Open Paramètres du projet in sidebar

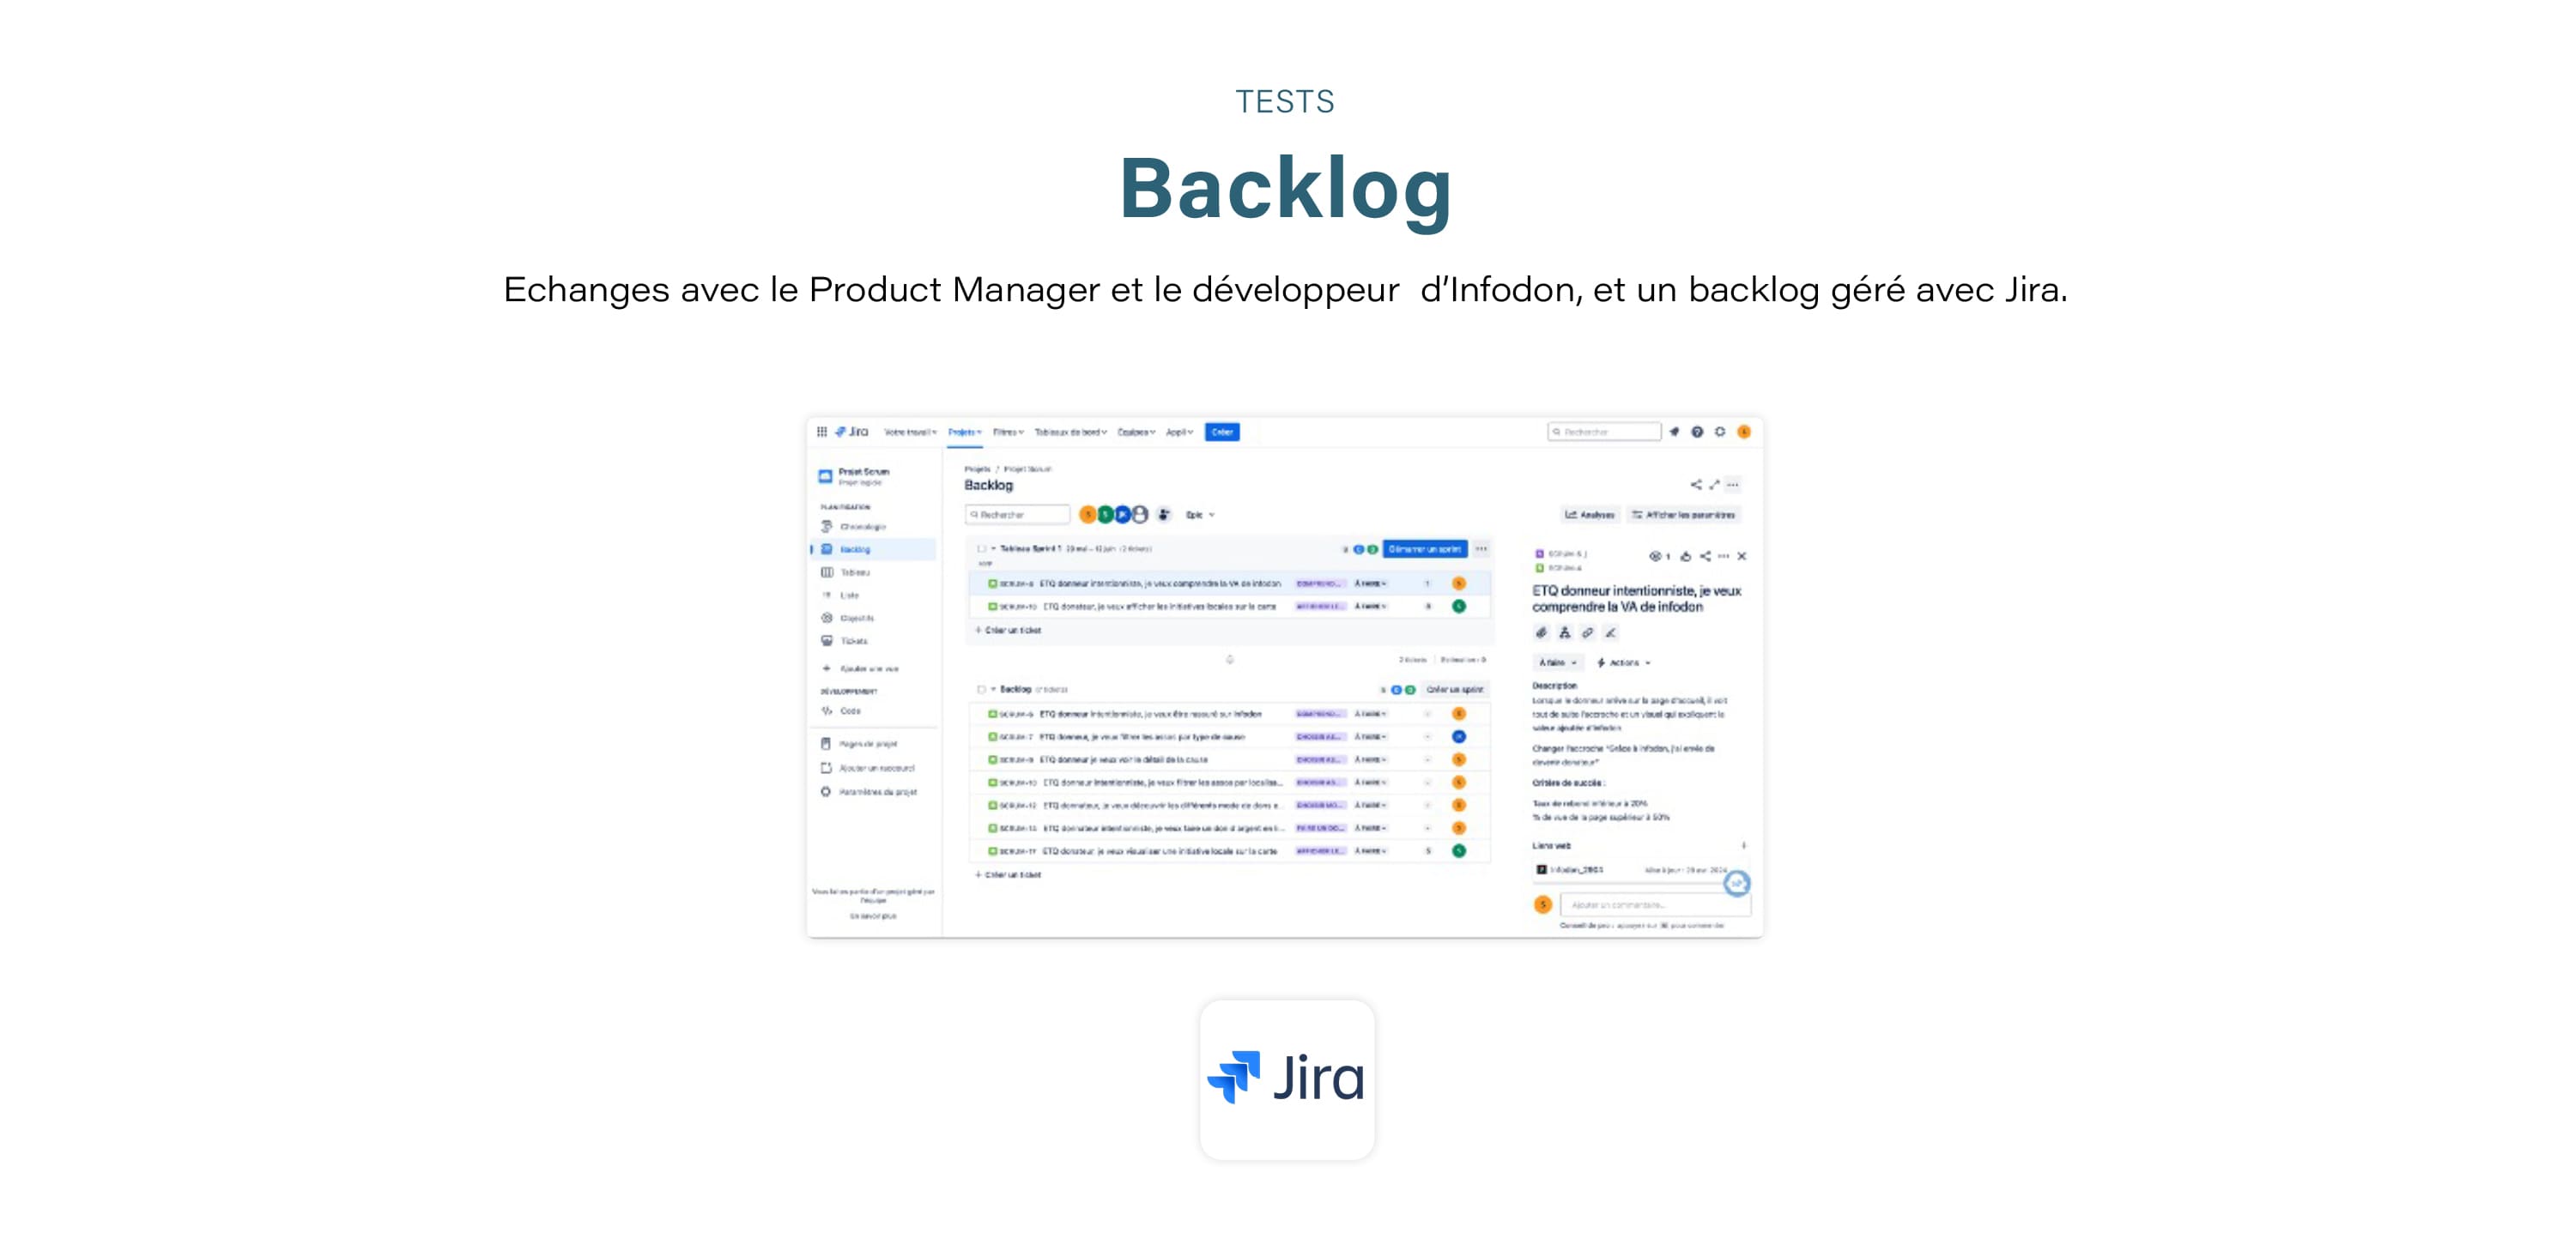869,792
